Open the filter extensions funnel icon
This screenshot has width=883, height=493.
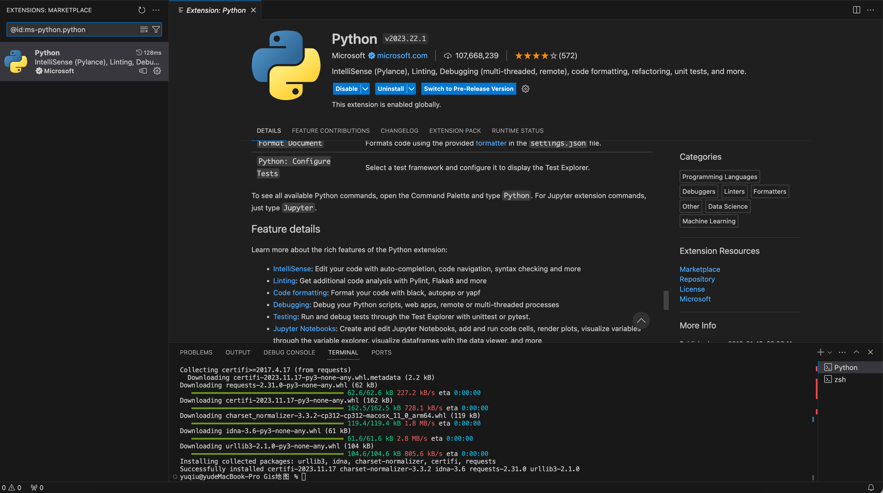[156, 29]
